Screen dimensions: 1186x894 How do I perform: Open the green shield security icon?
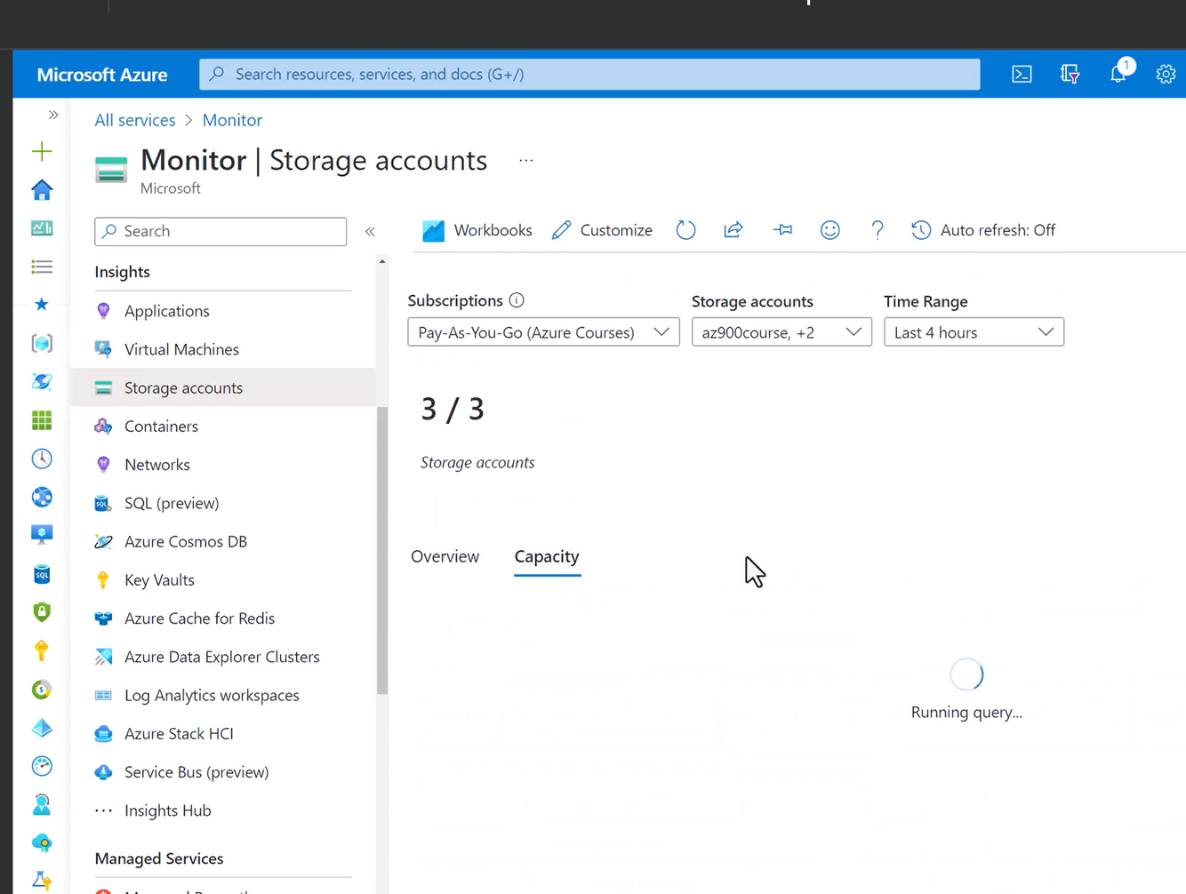click(x=42, y=612)
